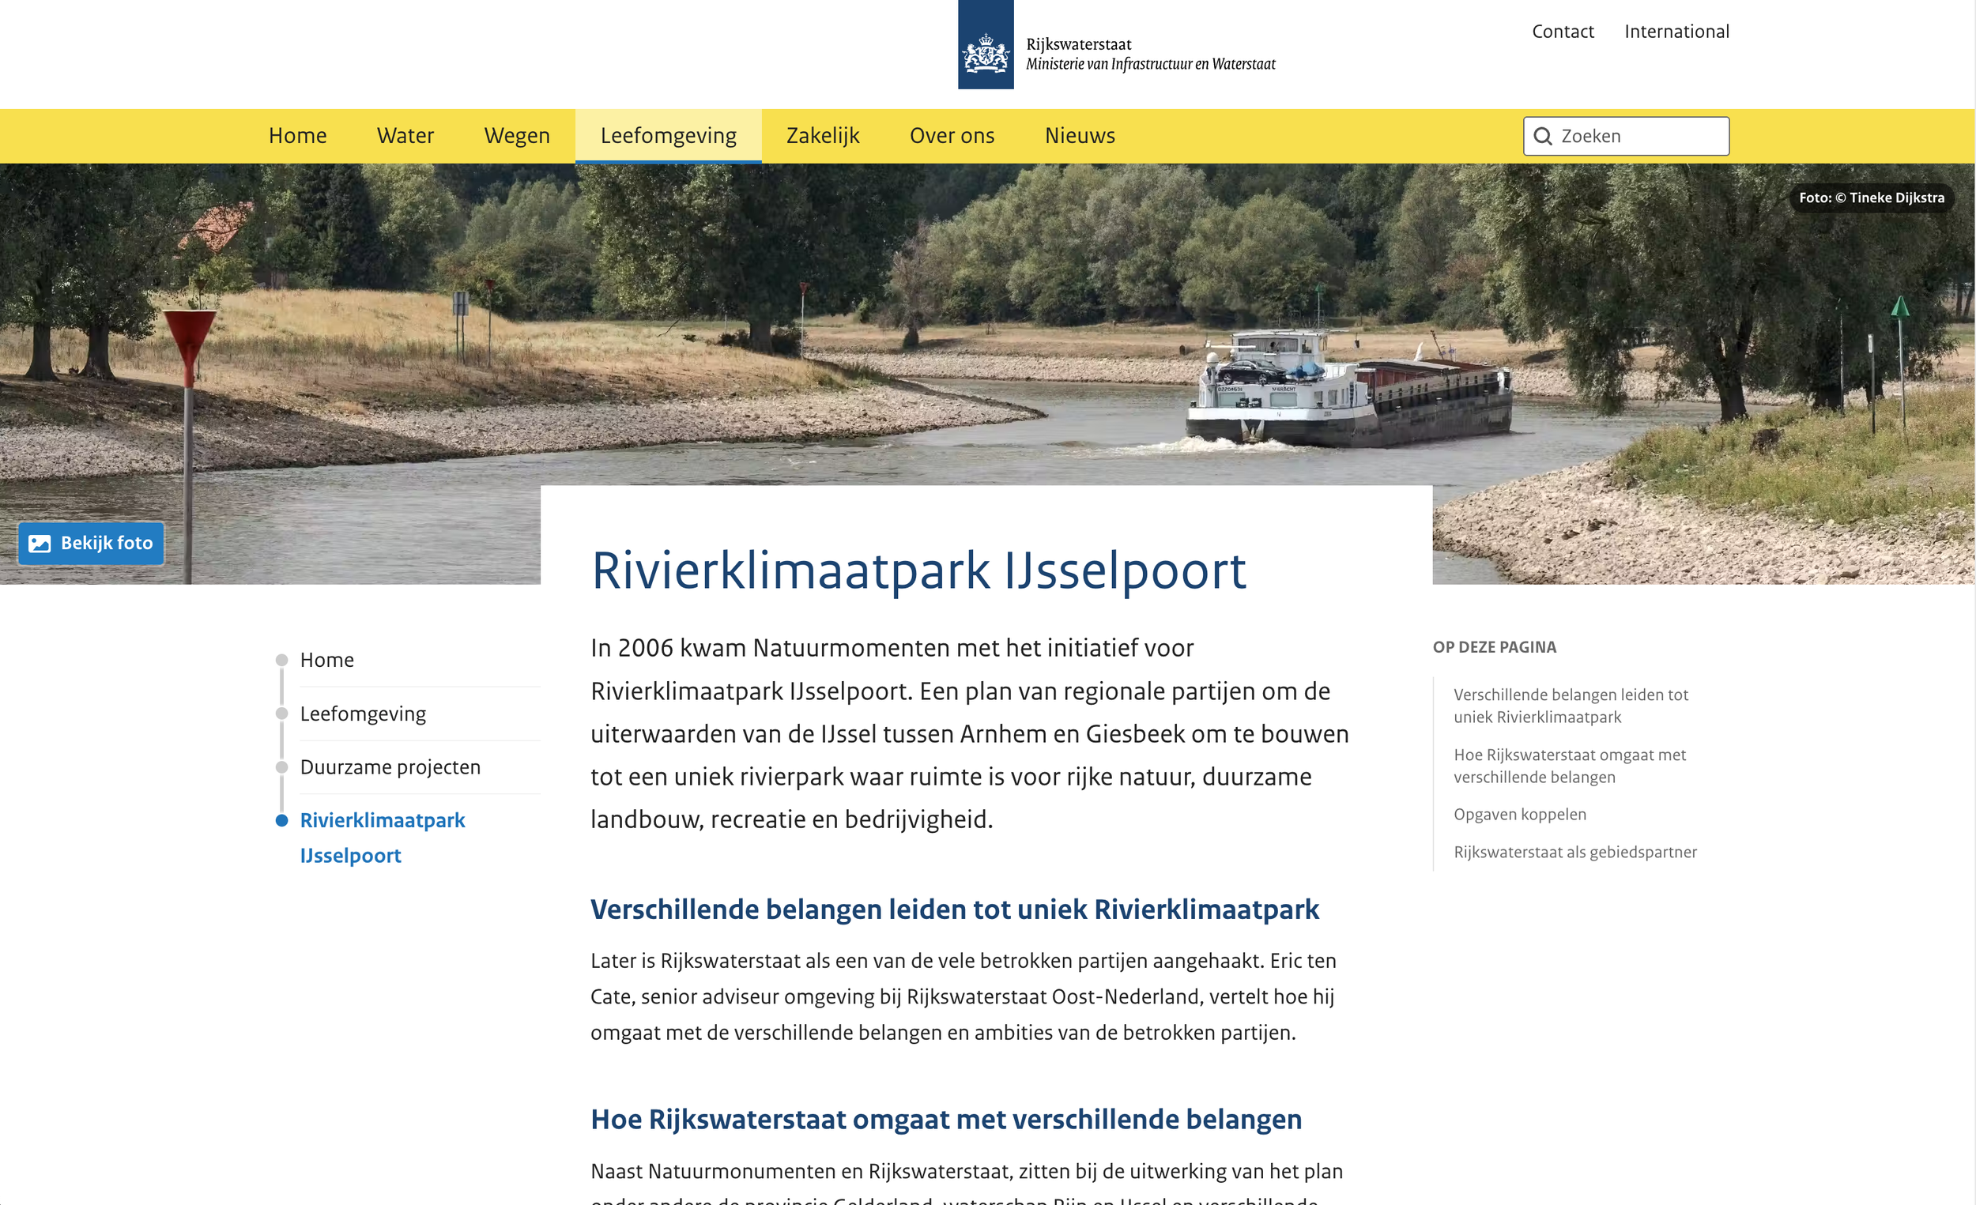Navigate to Duurzame projecten page

[390, 766]
